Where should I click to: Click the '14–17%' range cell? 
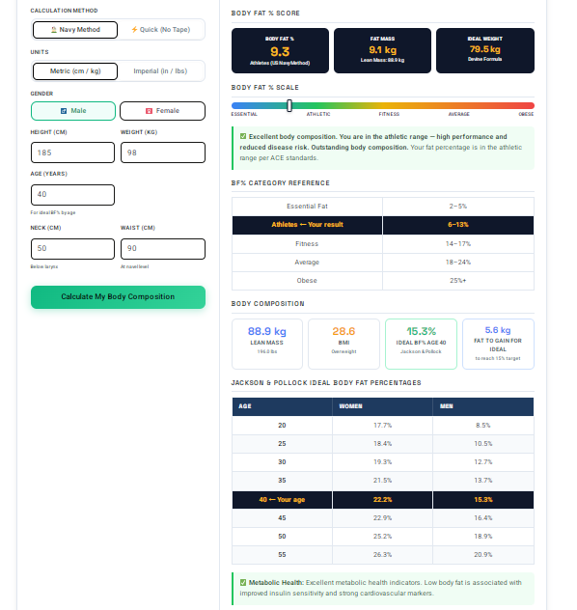pos(458,244)
